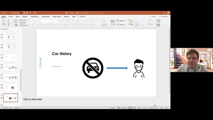Click the Format Painter brush icon
This screenshot has height=120, width=213.
pos(8,25)
